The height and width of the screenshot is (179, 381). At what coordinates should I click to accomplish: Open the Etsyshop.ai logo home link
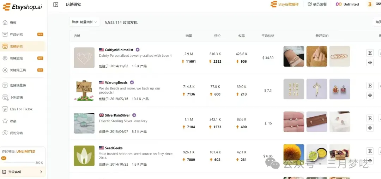pos(22,7)
